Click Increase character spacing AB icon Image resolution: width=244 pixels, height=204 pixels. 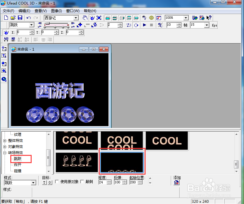pyautogui.click(x=6, y=39)
